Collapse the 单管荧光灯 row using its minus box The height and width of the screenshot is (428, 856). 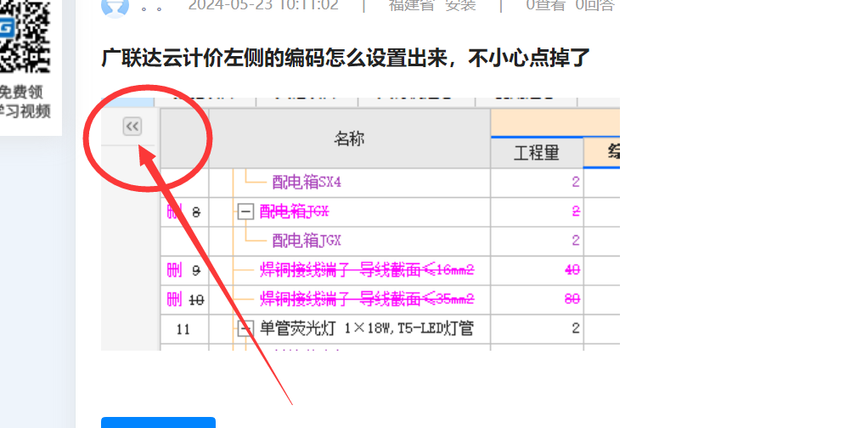pos(245,329)
